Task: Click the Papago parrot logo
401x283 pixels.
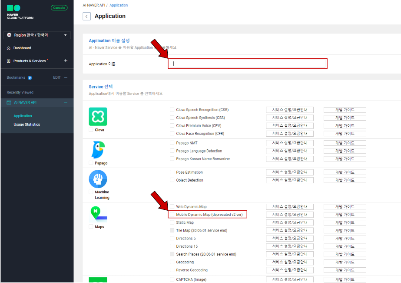Action: pyautogui.click(x=98, y=150)
